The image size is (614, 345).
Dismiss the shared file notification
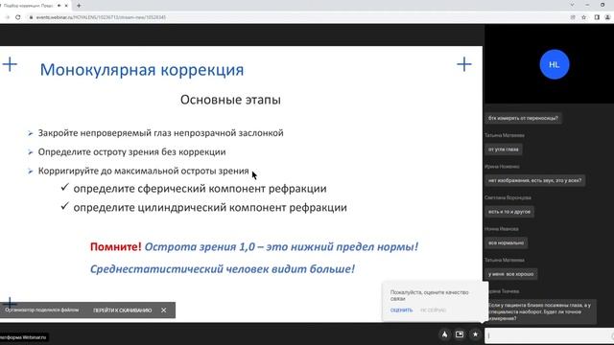pos(164,310)
